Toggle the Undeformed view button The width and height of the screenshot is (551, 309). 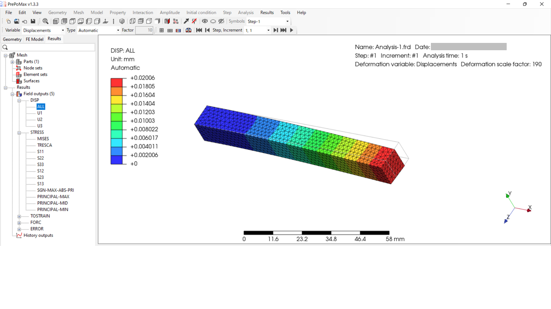(161, 30)
